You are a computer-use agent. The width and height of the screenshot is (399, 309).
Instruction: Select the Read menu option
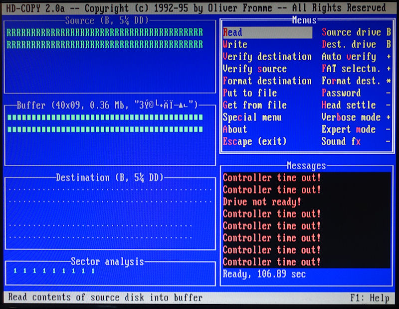232,32
